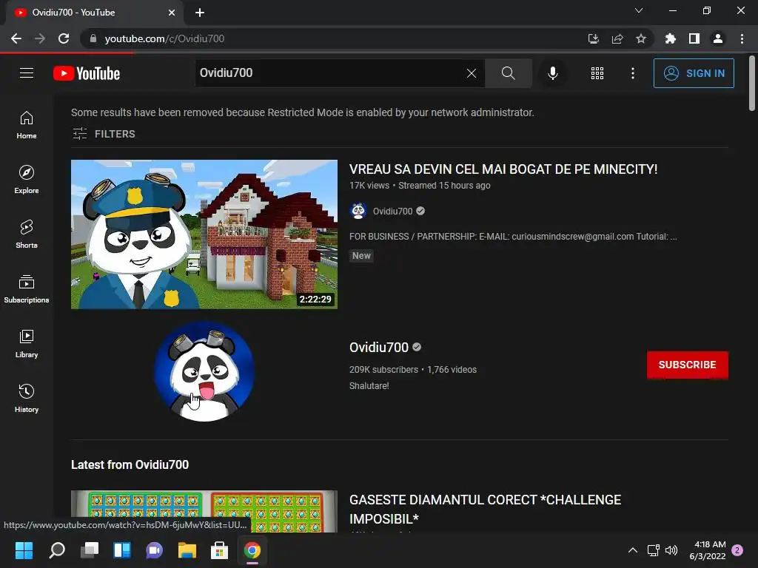This screenshot has height=568, width=758.
Task: Open Windows Start menu
Action: (x=24, y=550)
